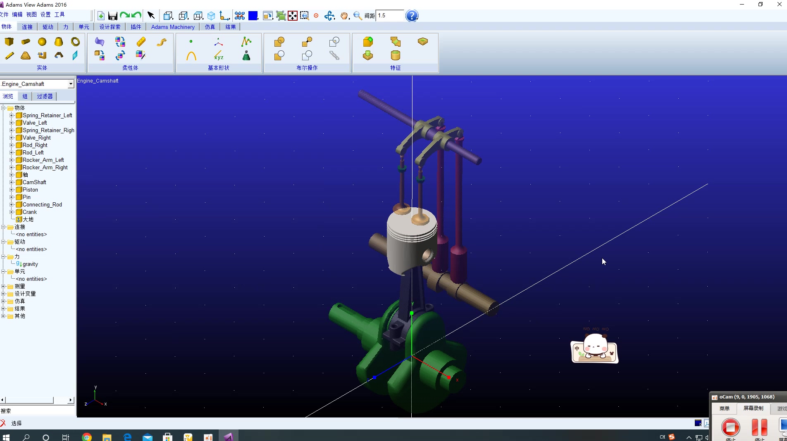The width and height of the screenshot is (787, 441).
Task: Open the 菜单 tab in oCam
Action: (724, 408)
